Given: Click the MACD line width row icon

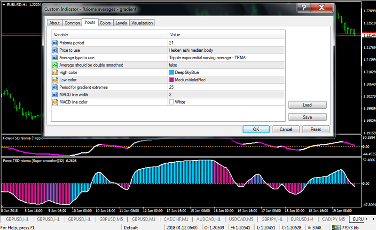Looking at the screenshot, I should (55, 95).
